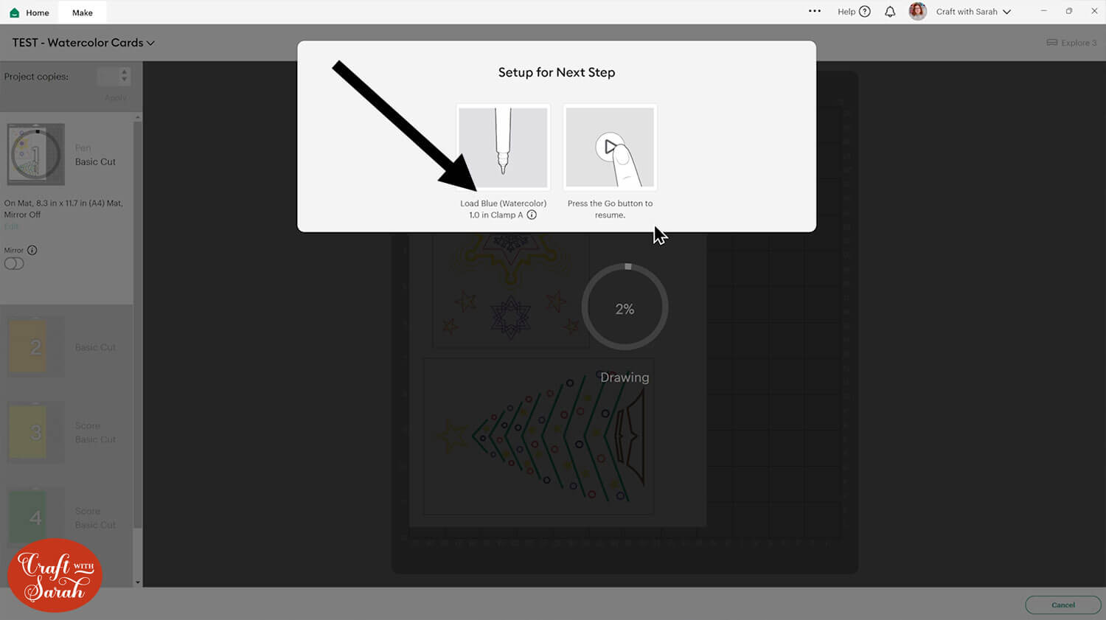Click the info icon next to Mirror
The width and height of the screenshot is (1106, 620).
[x=32, y=250]
